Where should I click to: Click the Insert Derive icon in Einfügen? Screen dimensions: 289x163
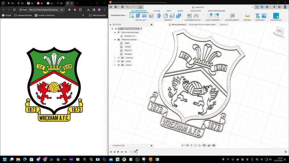258,16
